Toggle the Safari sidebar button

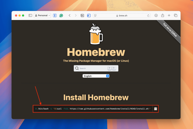(30, 16)
